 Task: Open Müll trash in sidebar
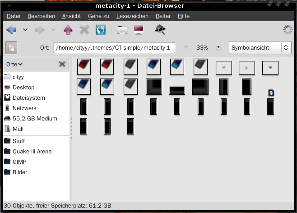(36, 129)
